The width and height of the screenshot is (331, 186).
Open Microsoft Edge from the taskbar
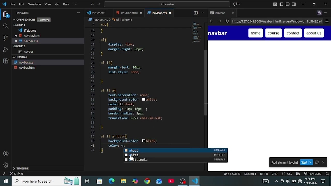point(111,181)
